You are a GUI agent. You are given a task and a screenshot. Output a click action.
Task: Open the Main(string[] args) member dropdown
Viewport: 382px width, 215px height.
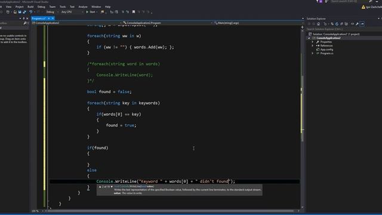(x=258, y=23)
